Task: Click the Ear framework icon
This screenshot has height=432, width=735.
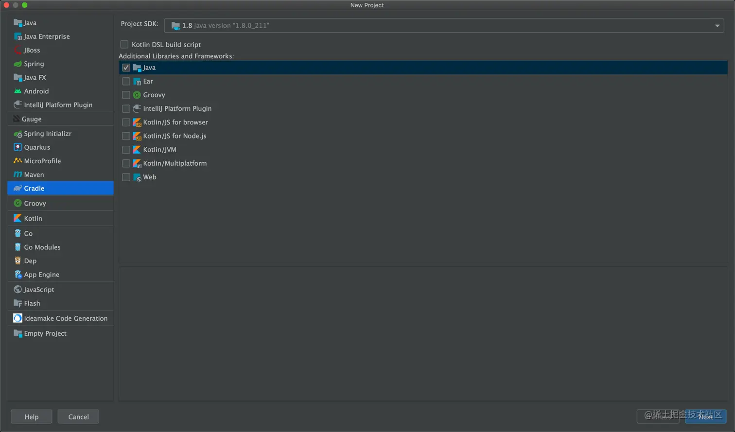Action: (137, 81)
